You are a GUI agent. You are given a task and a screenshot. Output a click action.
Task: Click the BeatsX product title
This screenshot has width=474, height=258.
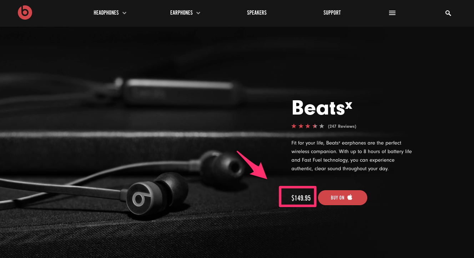[x=322, y=108]
